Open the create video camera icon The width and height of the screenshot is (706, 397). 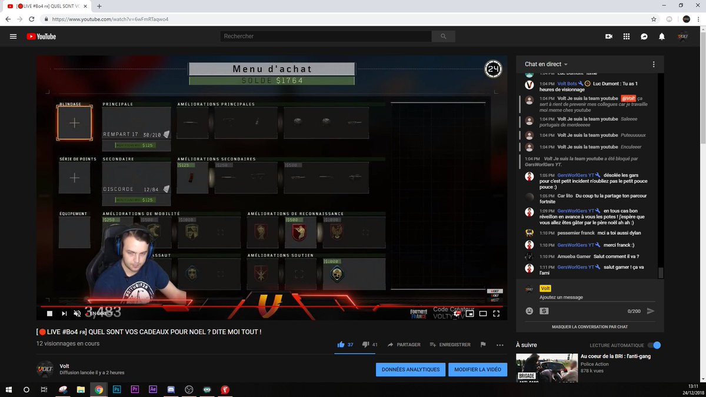pyautogui.click(x=609, y=36)
